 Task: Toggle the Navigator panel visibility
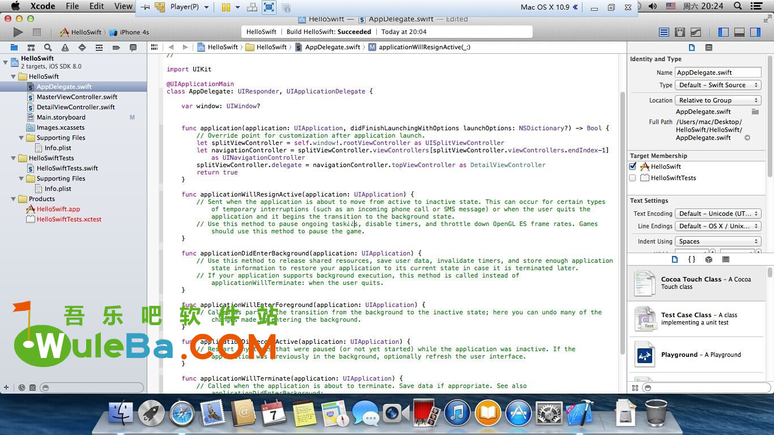[x=724, y=32]
